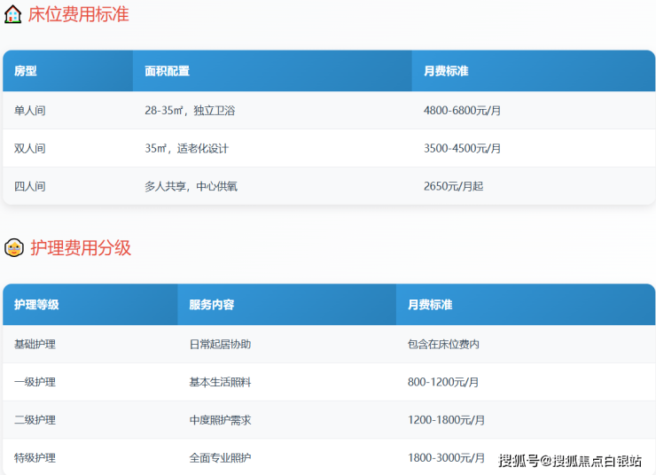Click the 单人间 row label
656x475 pixels.
(x=30, y=111)
